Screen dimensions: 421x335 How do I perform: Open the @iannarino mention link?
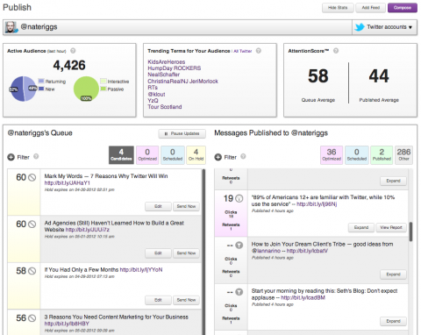point(266,251)
